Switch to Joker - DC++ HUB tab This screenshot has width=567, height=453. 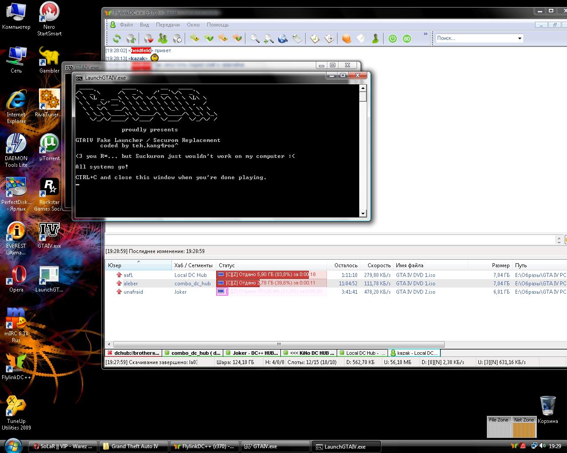tap(252, 353)
